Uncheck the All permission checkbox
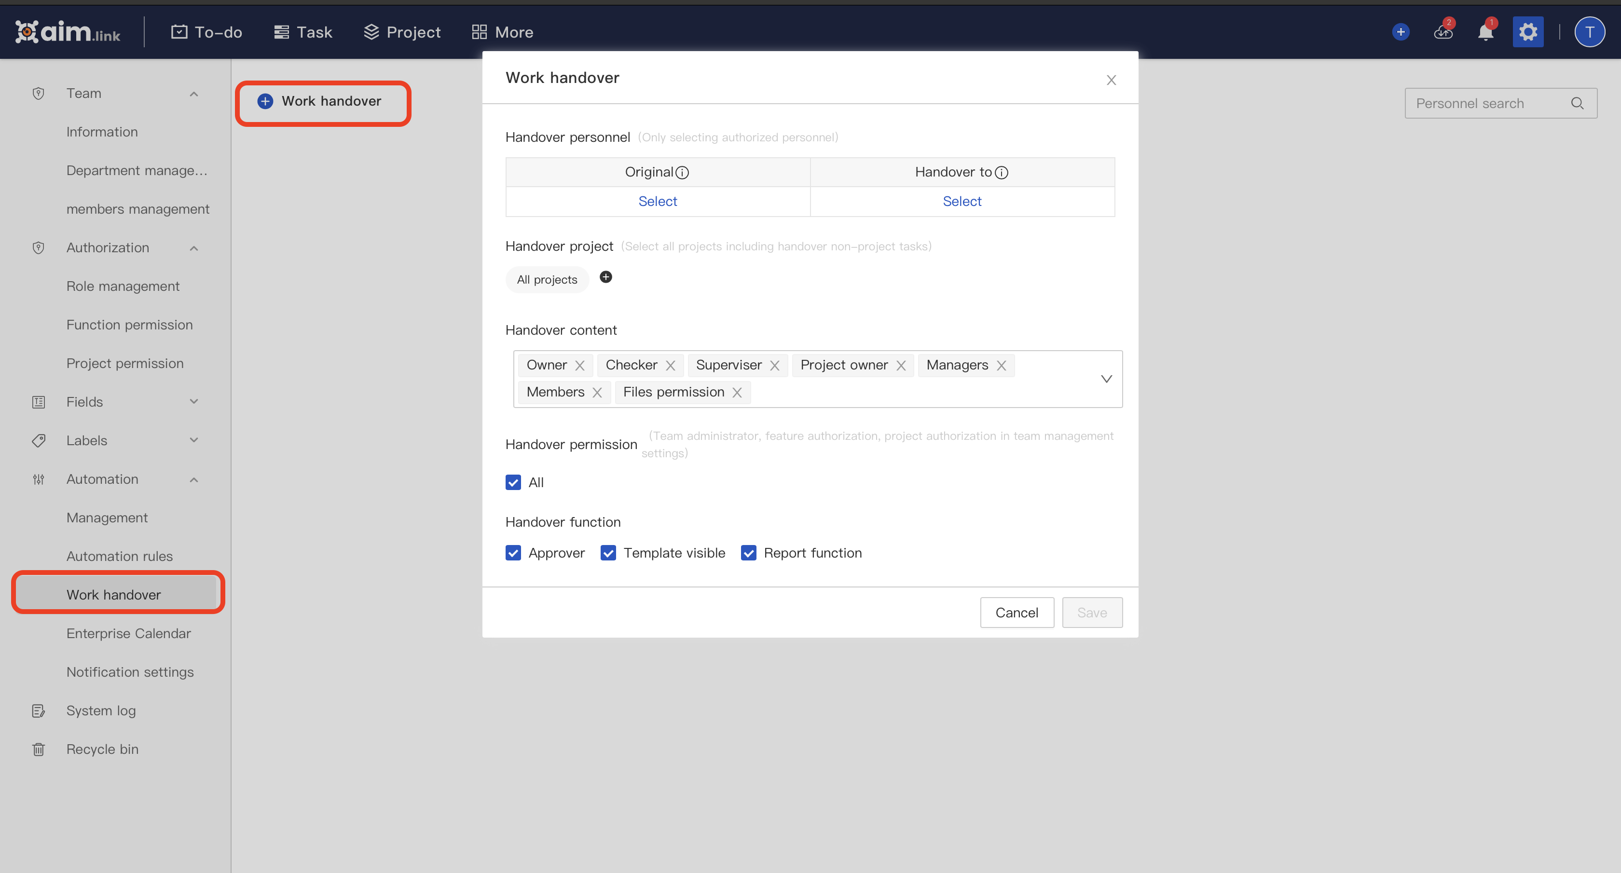The width and height of the screenshot is (1621, 873). pyautogui.click(x=513, y=482)
